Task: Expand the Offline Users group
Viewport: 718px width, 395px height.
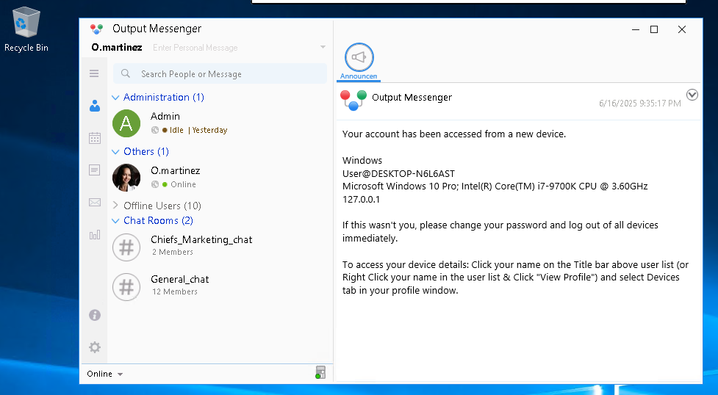Action: pos(115,206)
